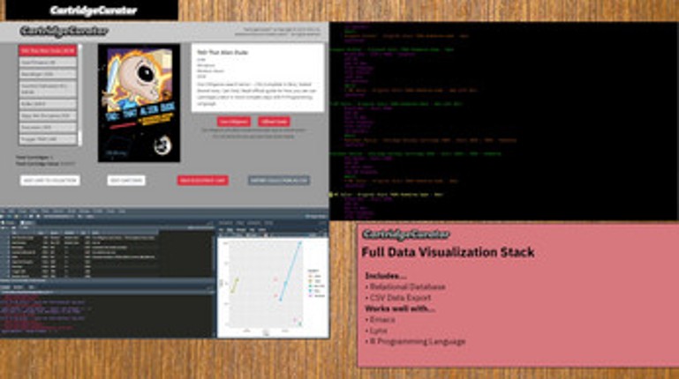The width and height of the screenshot is (679, 379).
Task: Click the white Edit Cart Data button
Action: [126, 180]
